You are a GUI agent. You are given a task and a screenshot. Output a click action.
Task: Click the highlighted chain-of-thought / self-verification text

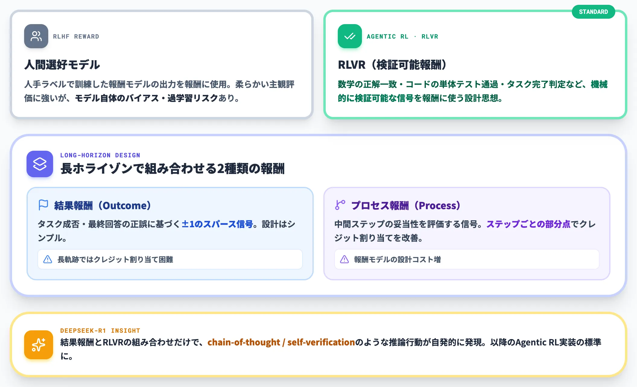[x=281, y=342]
